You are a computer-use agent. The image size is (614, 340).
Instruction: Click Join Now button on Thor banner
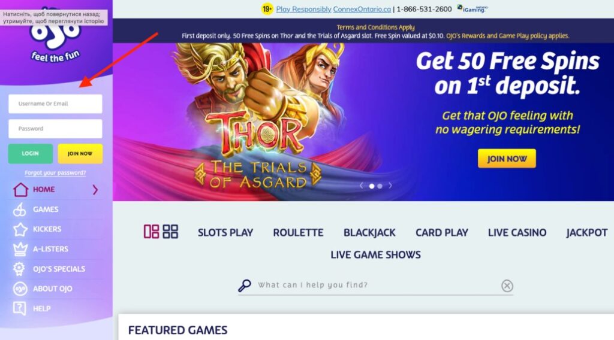(507, 159)
